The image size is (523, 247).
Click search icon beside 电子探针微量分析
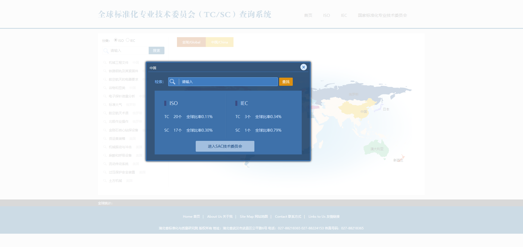coord(105,96)
